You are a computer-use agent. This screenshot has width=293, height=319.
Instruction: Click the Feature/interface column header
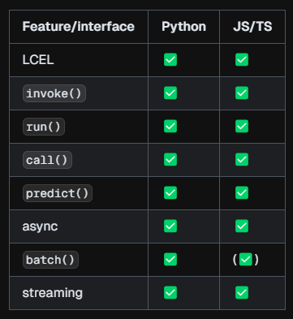click(79, 27)
